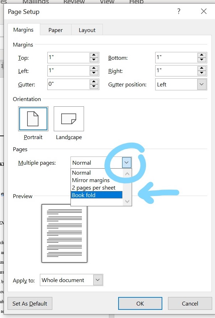This screenshot has height=318, width=215.
Task: Click the Help question mark icon
Action: point(179,12)
